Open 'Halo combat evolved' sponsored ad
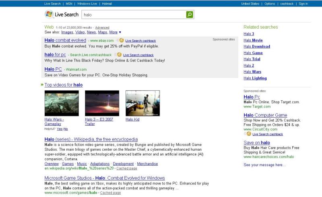The image size is (322, 197). click(65, 40)
